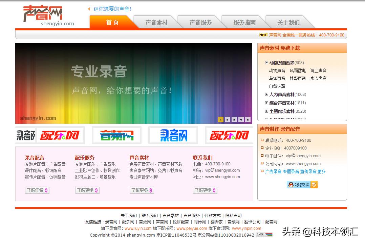Open the 音频网 partner logo
This screenshot has width=365, height=243.
116,135
